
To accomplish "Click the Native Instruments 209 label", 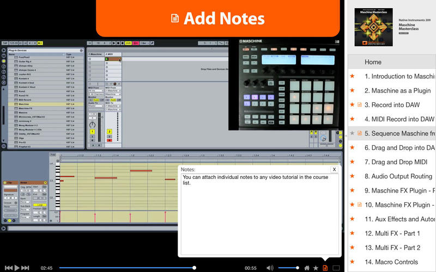I will 414,20.
